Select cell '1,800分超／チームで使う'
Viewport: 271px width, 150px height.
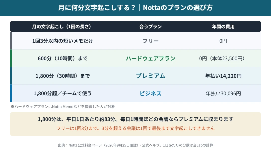coord(62,93)
